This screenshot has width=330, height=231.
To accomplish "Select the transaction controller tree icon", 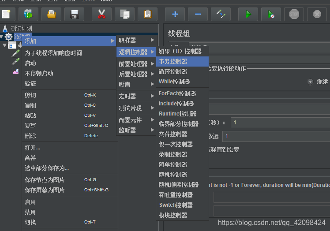I will coord(12,45).
